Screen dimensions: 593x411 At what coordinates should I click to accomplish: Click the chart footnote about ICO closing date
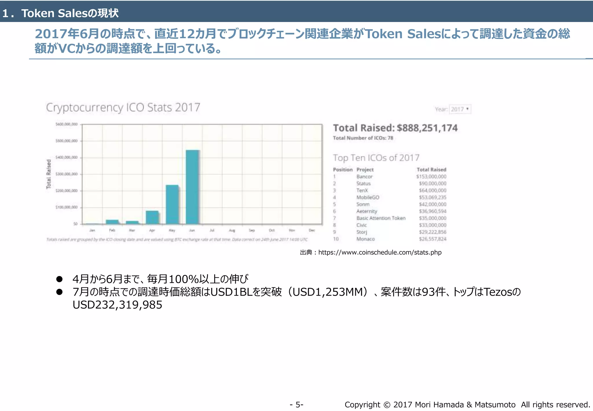point(177,239)
